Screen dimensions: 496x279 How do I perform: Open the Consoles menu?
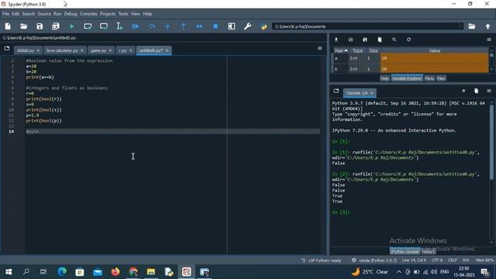point(88,14)
